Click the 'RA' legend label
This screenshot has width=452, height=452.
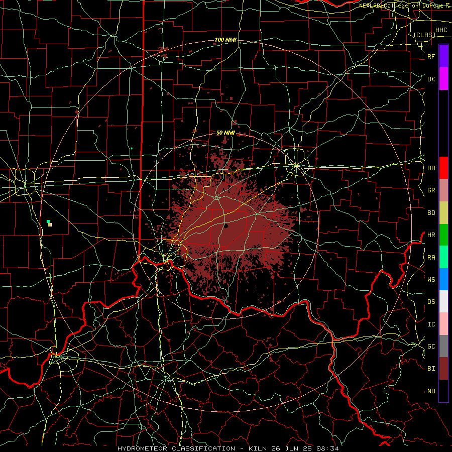coord(431,258)
